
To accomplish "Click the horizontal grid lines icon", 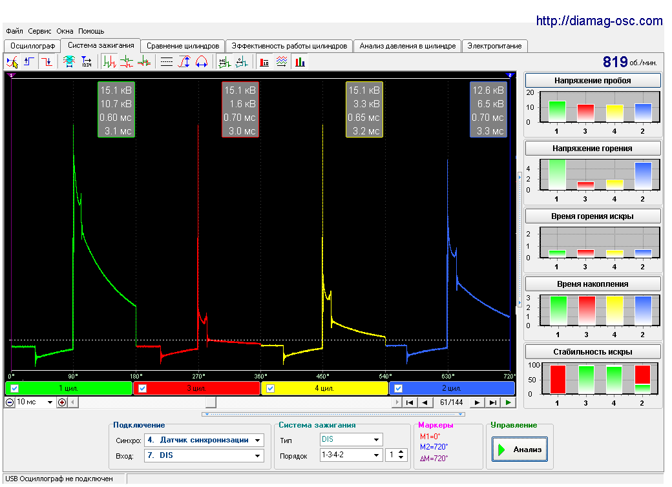I will (166, 62).
